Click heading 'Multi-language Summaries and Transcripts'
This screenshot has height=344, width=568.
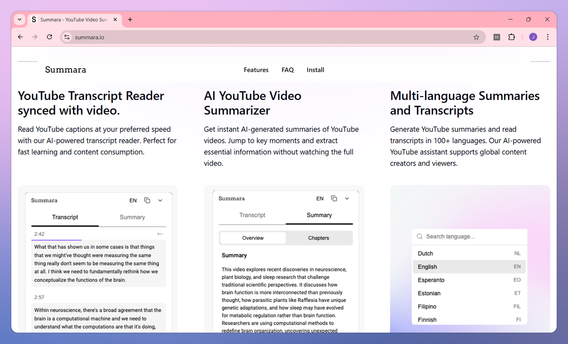point(465,103)
